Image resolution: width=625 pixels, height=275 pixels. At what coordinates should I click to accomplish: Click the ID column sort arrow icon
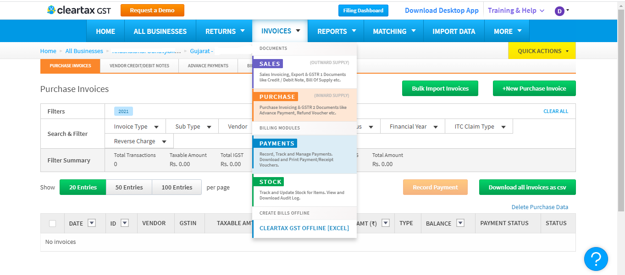click(124, 223)
